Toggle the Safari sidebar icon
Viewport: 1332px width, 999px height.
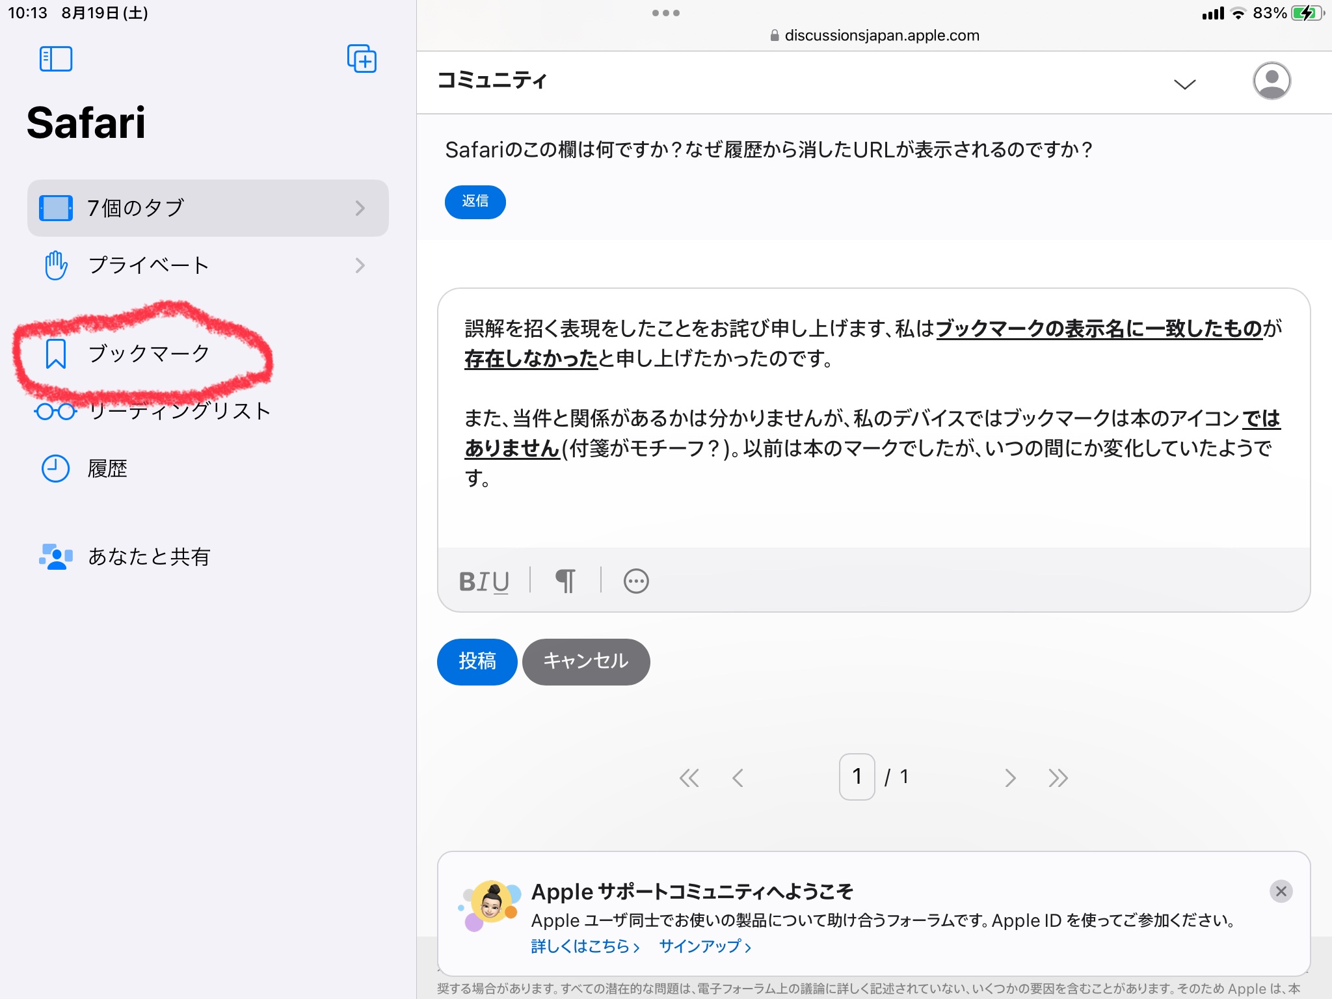(x=56, y=59)
